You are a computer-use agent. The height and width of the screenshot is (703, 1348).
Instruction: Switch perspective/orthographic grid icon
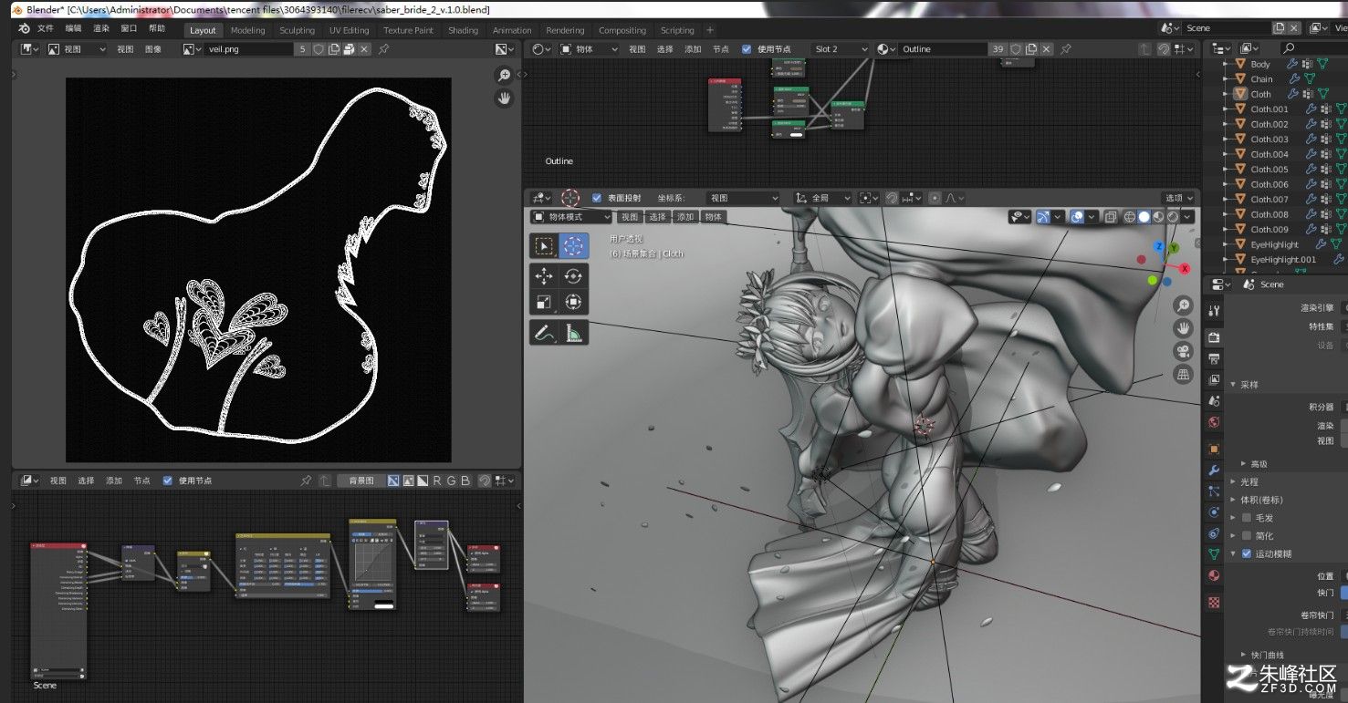[x=1183, y=375]
